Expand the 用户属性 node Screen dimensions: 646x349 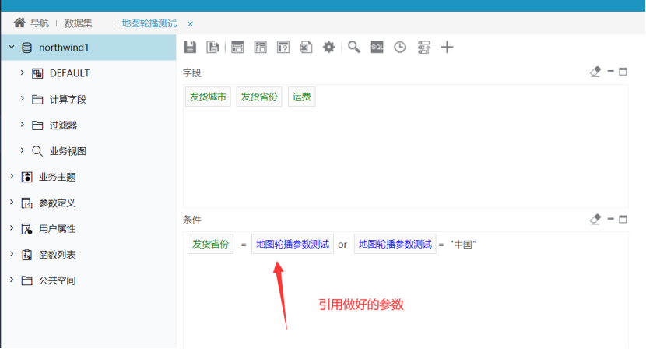click(x=12, y=228)
